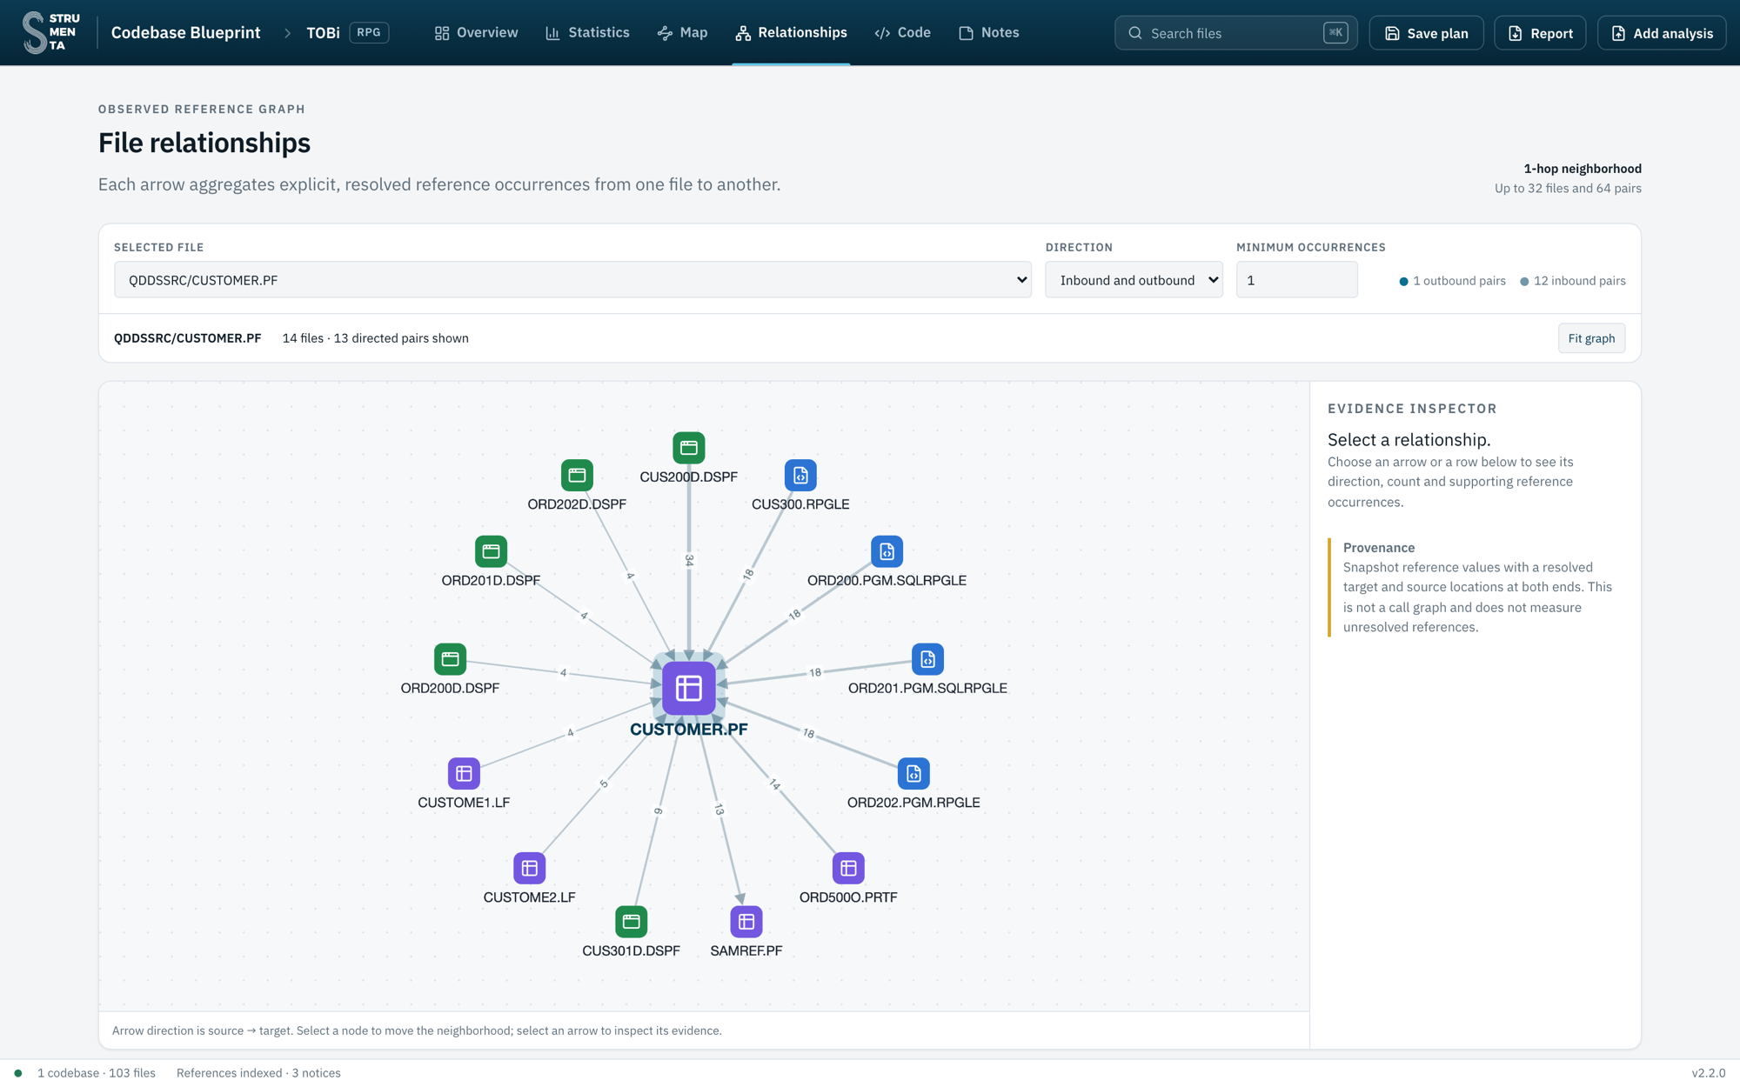
Task: Focus the Search files field
Action: [x=1235, y=33]
